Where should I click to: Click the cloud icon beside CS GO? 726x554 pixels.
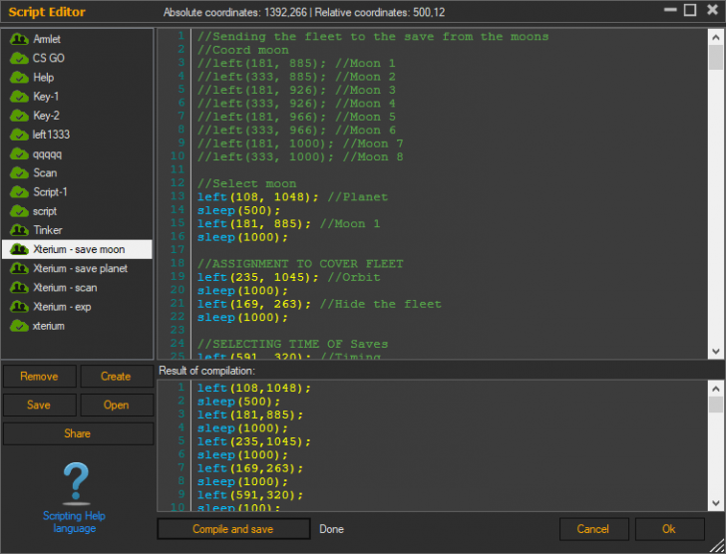tap(18, 58)
